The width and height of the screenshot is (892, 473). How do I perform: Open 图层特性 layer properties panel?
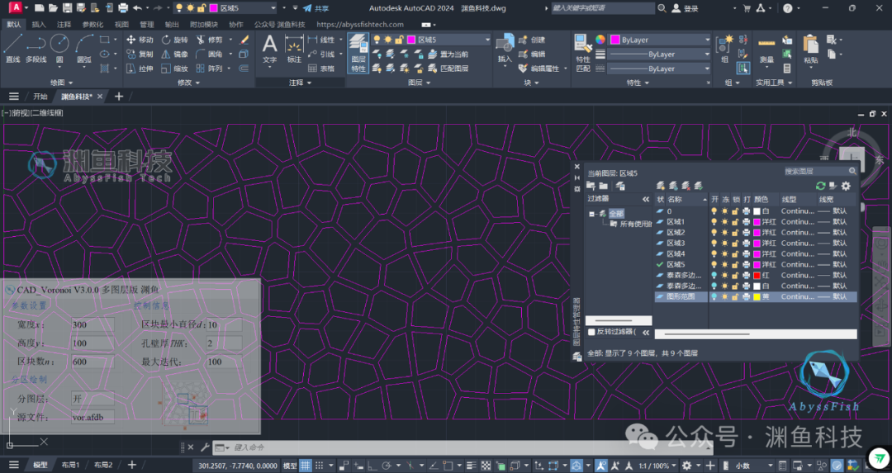(x=358, y=52)
